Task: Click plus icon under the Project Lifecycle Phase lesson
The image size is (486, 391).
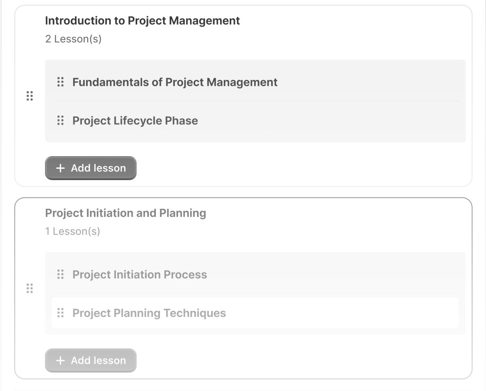Action: [60, 168]
